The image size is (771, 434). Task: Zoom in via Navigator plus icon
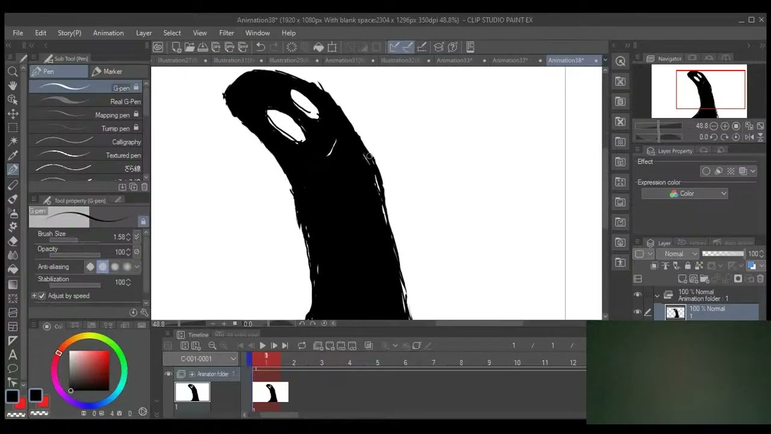[x=725, y=126]
